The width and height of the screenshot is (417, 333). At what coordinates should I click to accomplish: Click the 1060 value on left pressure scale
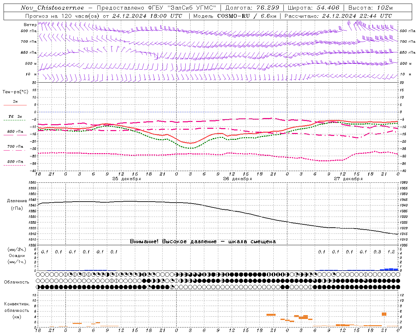(x=33, y=183)
